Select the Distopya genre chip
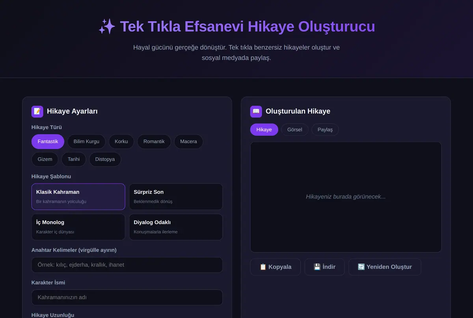Image resolution: width=473 pixels, height=318 pixels. (105, 159)
